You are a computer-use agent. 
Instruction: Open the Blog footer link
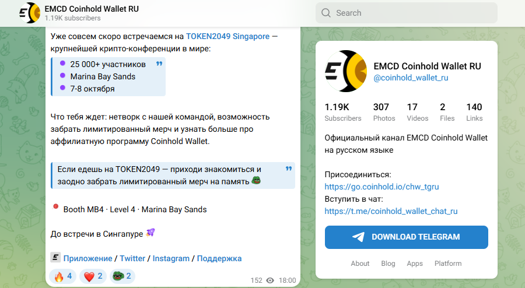pyautogui.click(x=388, y=264)
